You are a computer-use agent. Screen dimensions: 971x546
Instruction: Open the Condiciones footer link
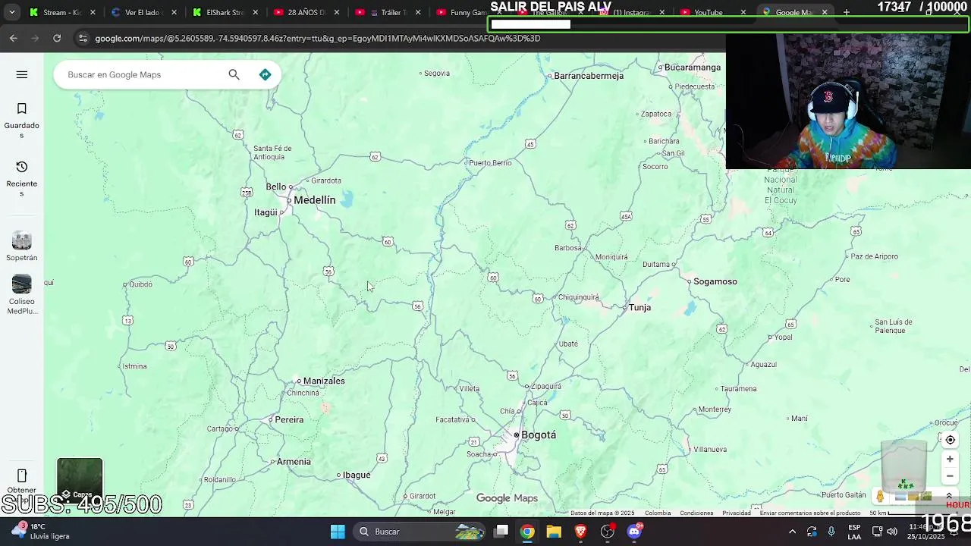coord(696,513)
